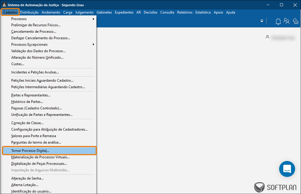Open the AR menu
Viewport: 301px width, 194px height.
coord(139,12)
